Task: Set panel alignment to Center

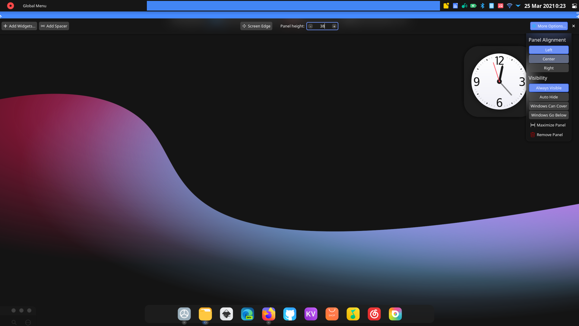Action: click(549, 59)
